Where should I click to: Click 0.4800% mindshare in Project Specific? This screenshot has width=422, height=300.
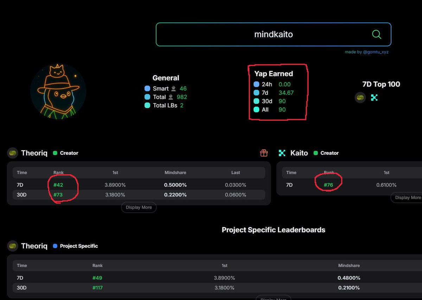click(x=349, y=278)
